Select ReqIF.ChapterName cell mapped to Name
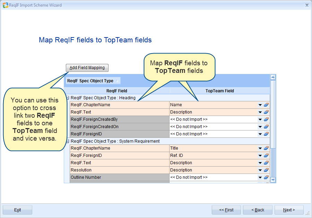312x218 pixels. 120,105
